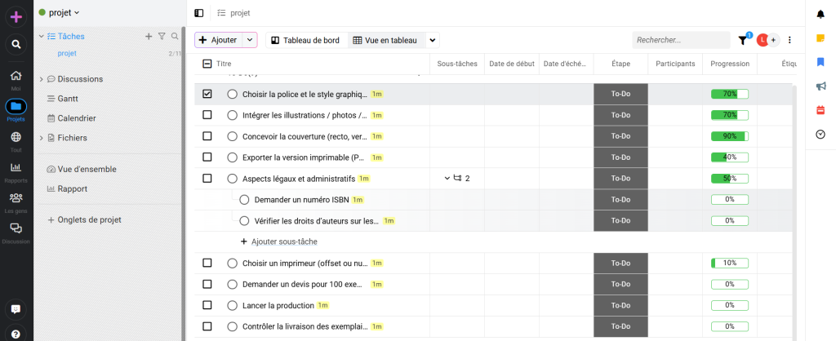Toggle the select-all checkbox beside Titre
This screenshot has height=341, width=836.
[x=207, y=64]
